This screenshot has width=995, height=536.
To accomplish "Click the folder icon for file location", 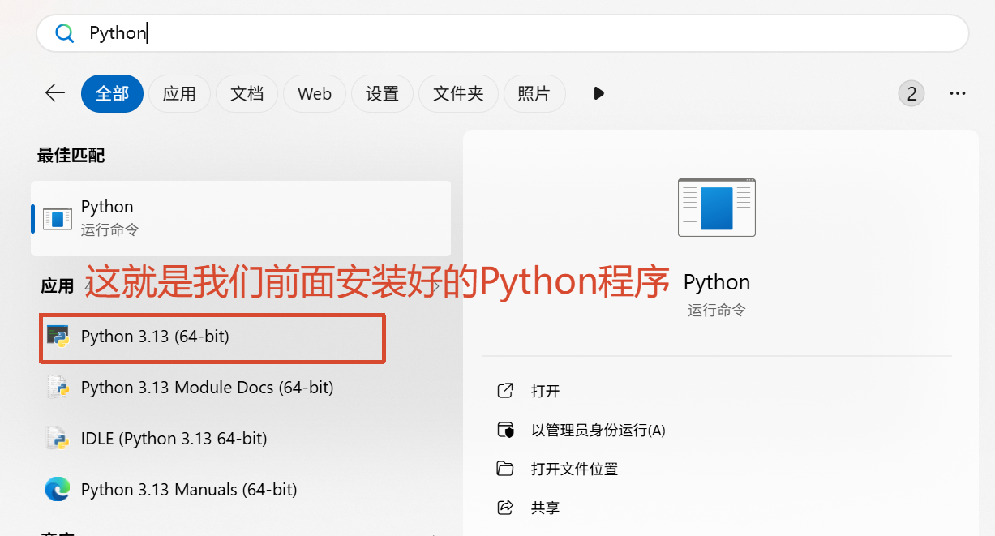I will 505,469.
